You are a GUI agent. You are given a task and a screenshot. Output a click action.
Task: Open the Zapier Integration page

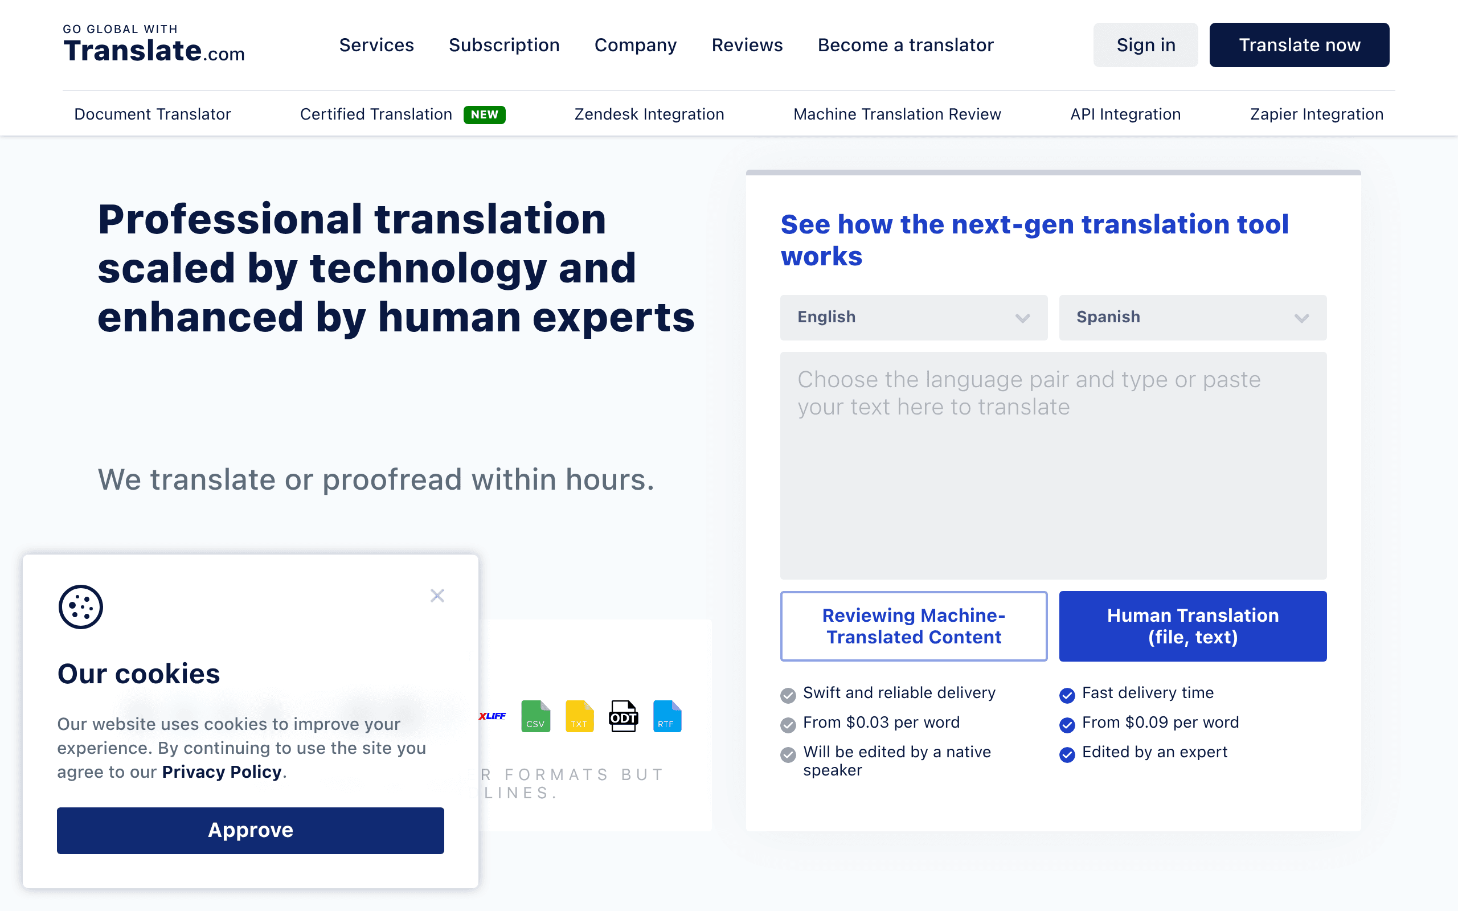pos(1316,114)
